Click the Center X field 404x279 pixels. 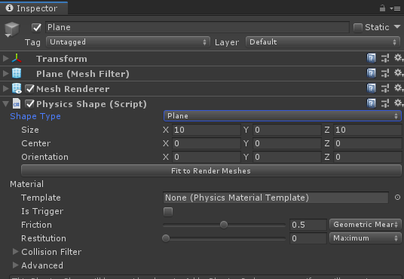tap(207, 143)
